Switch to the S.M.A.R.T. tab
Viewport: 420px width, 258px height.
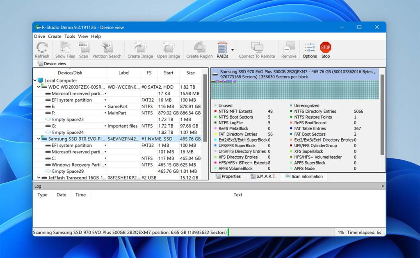coord(263,176)
